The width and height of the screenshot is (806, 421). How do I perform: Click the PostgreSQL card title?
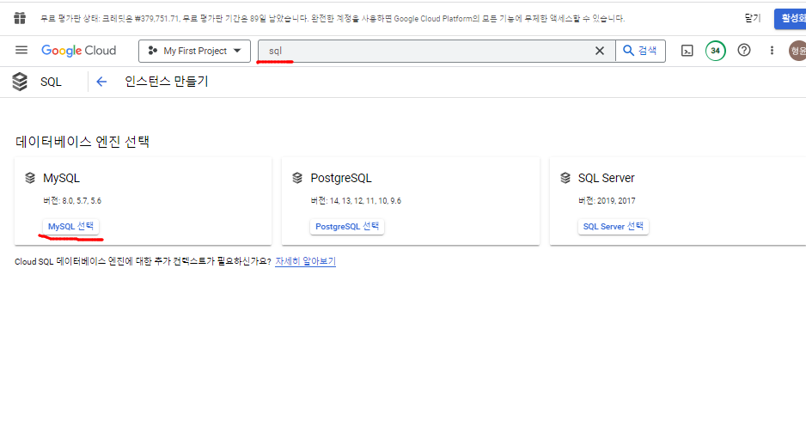click(341, 178)
